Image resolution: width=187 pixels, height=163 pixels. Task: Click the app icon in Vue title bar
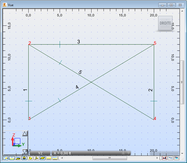5,5
